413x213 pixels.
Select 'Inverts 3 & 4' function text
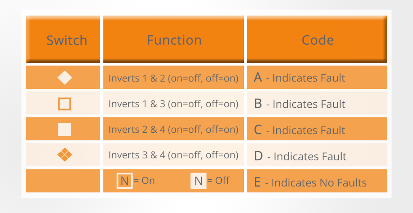tap(173, 155)
